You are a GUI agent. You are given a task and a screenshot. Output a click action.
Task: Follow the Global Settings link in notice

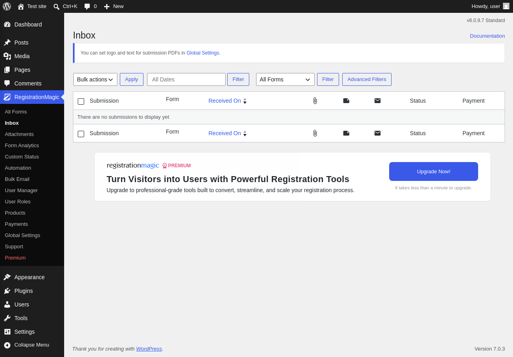click(203, 53)
